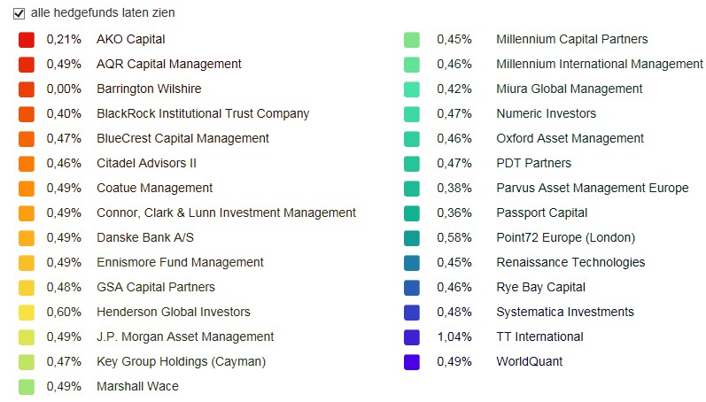Select the green Marshall Wace swatch
Screen dimensions: 706x402
[x=27, y=387]
